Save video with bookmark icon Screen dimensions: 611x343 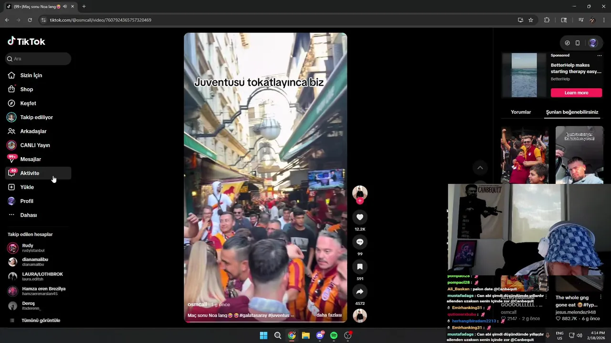tap(360, 267)
